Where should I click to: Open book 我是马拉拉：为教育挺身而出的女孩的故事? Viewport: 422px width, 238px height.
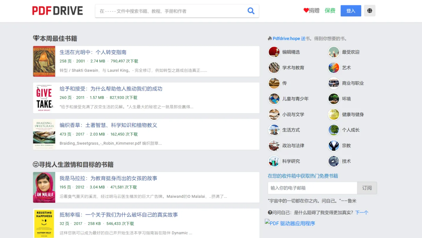pos(108,178)
